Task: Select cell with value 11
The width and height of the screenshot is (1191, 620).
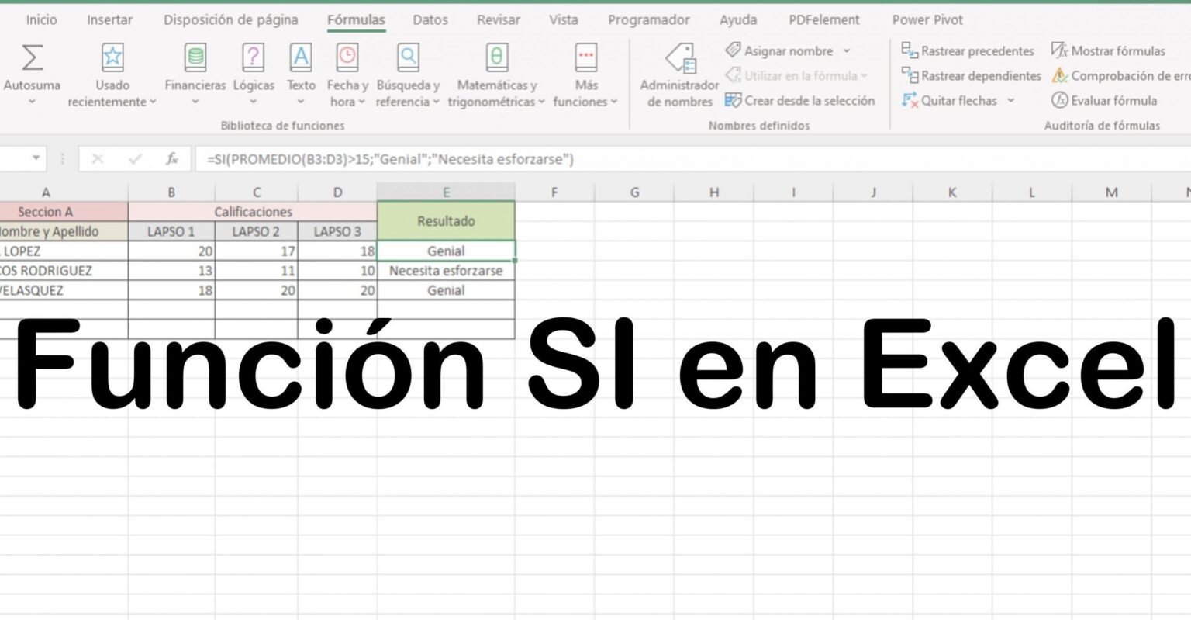Action: tap(256, 271)
